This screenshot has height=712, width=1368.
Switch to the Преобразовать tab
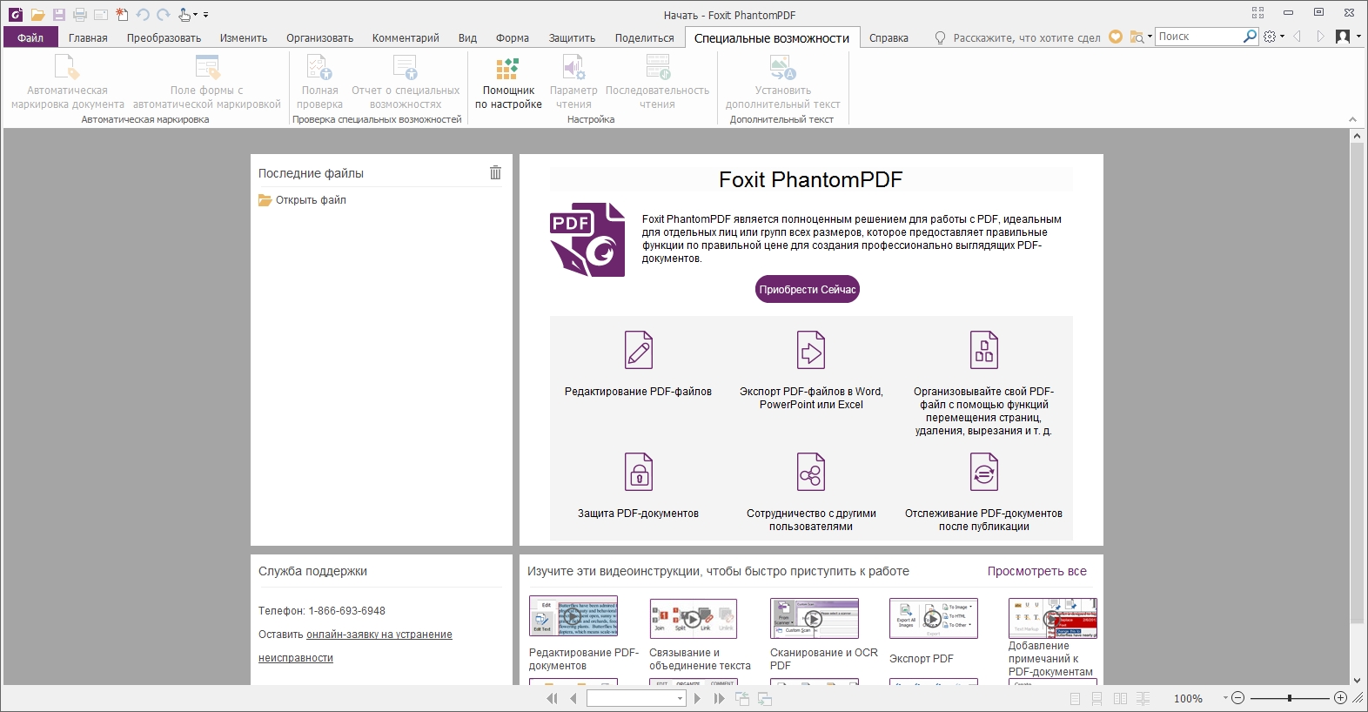pyautogui.click(x=164, y=37)
